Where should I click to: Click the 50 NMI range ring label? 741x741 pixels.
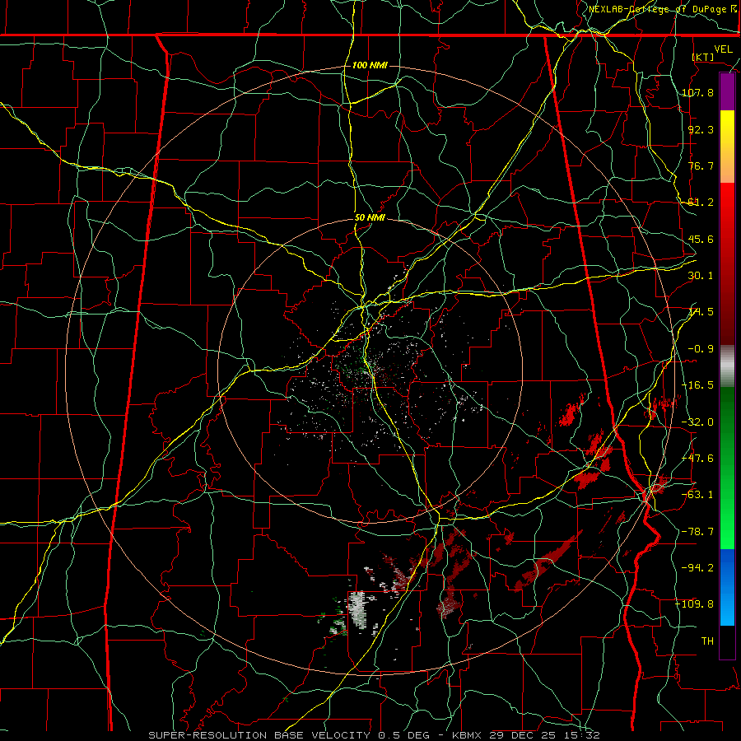(370, 218)
